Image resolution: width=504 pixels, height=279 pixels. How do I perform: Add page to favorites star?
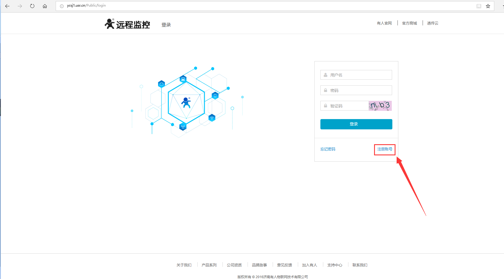pyautogui.click(x=488, y=6)
